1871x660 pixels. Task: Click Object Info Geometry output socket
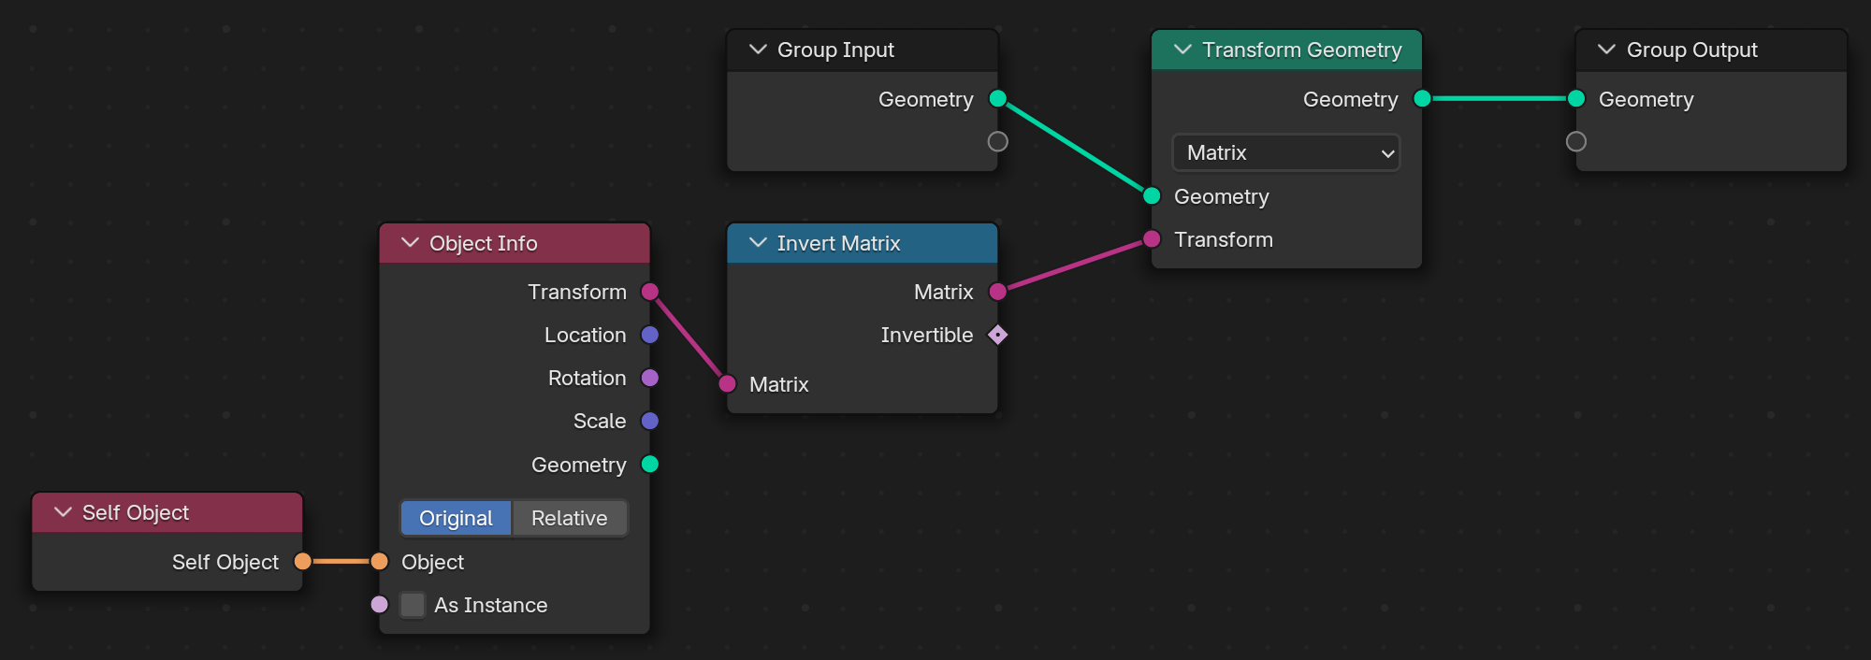click(650, 465)
